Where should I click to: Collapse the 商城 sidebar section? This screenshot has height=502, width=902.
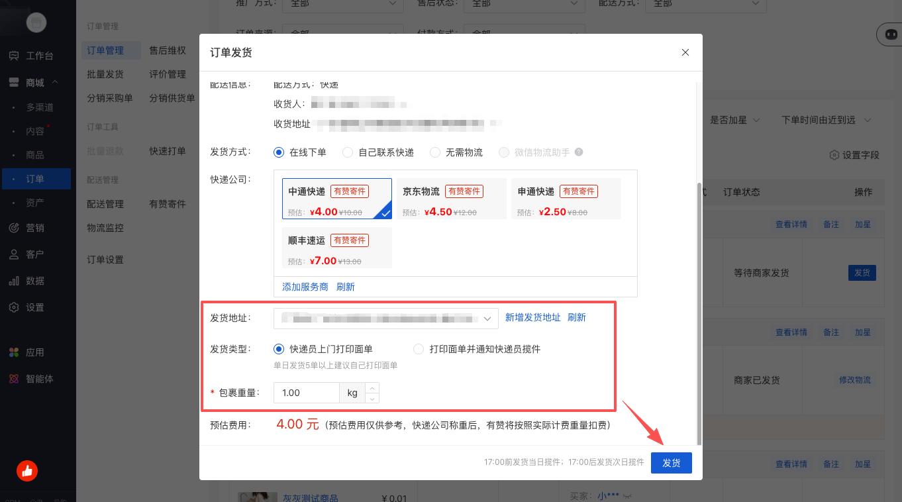pyautogui.click(x=55, y=83)
